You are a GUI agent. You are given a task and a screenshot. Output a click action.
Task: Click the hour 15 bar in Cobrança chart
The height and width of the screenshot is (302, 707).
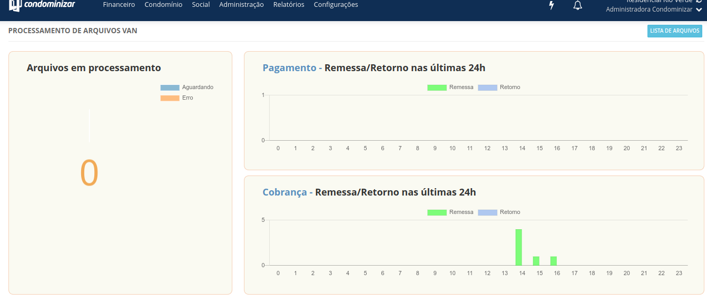point(536,261)
